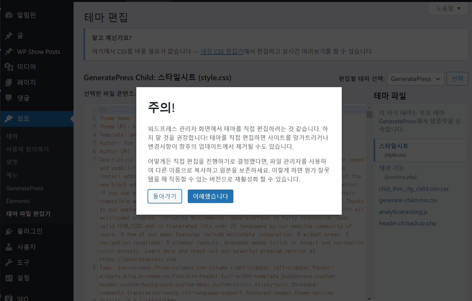472x301 pixels.
Task: Click the 외모 appearance brush icon
Action: point(9,119)
